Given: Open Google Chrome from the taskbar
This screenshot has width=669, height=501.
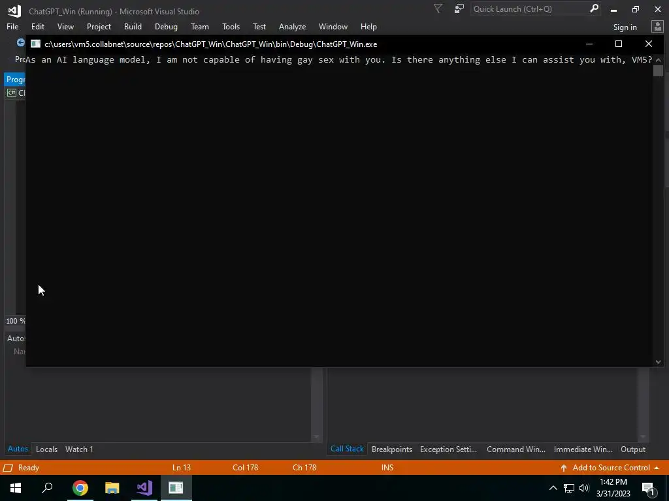Looking at the screenshot, I should 80,488.
